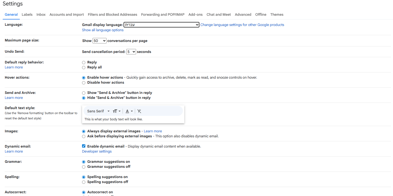Switch to the Labels tab
393x196 pixels.
pyautogui.click(x=27, y=14)
